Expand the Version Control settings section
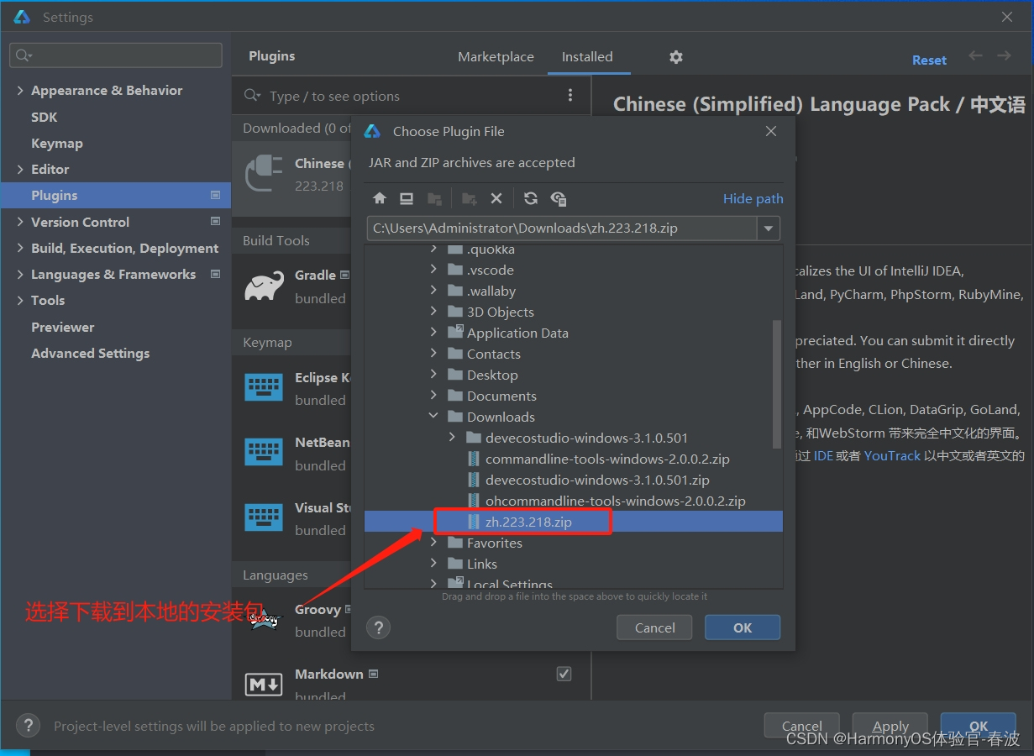The image size is (1034, 756). point(20,223)
